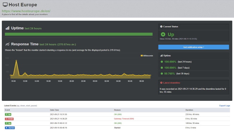Image resolution: width=234 pixels, height=131 pixels.
Task: Open the Test notification setup dropdown
Action: point(194,47)
